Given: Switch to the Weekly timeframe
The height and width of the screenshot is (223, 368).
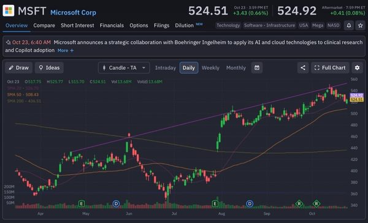Looking at the screenshot, I should coord(210,68).
